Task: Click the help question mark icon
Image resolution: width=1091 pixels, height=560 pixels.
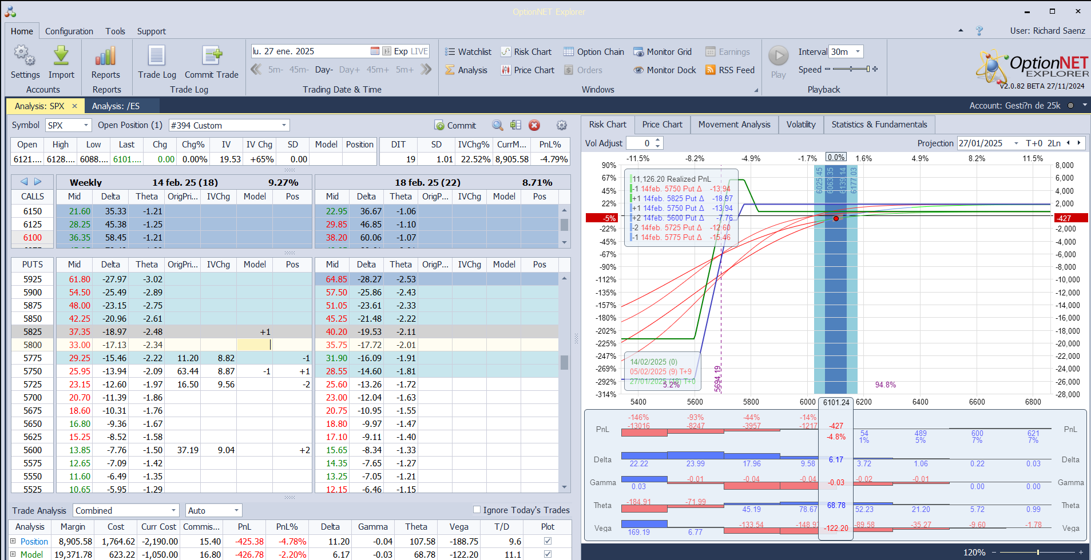Action: (979, 31)
